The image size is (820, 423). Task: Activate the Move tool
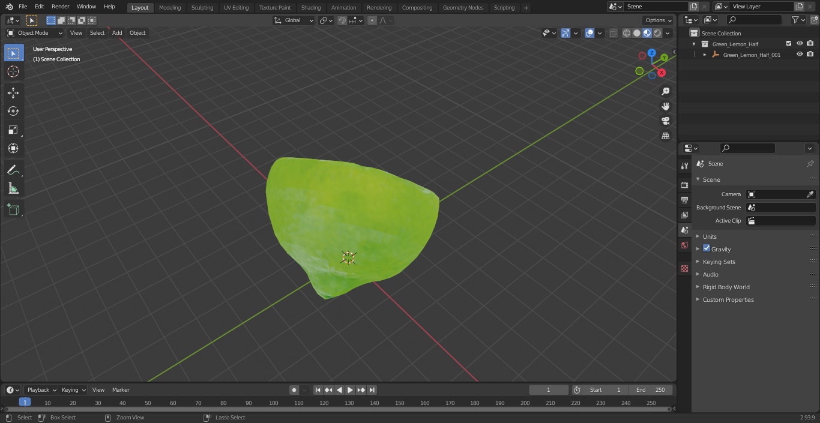tap(13, 92)
